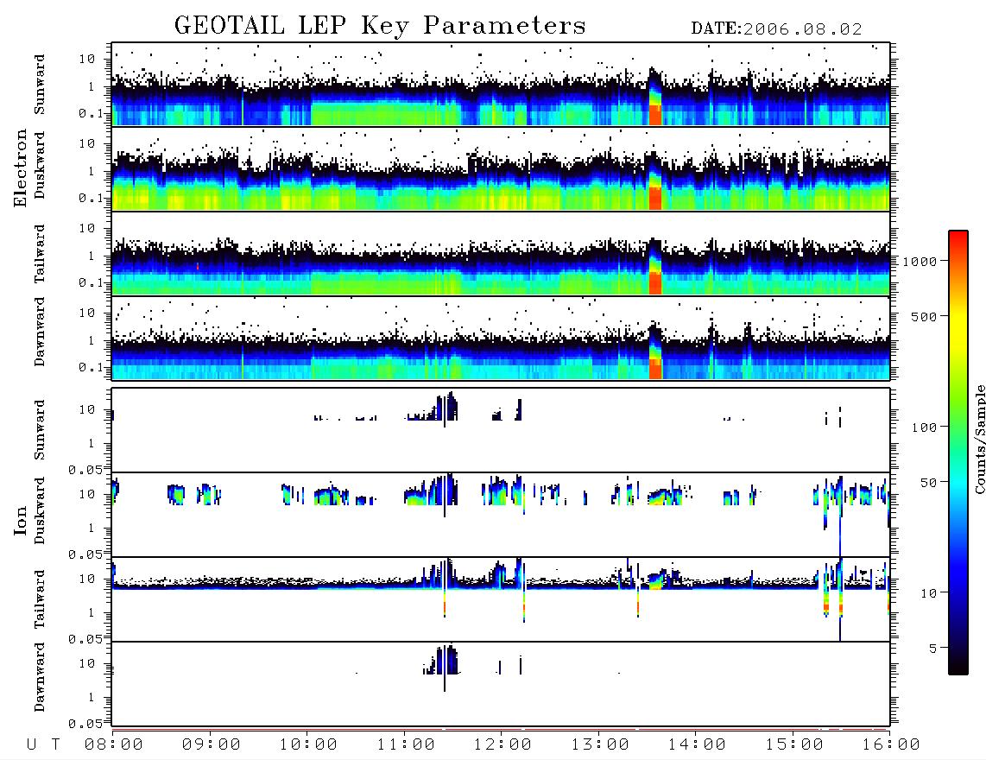Click the Ion Duskward panel label
The height and width of the screenshot is (760, 986).
click(x=40, y=510)
